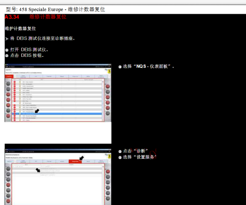The width and height of the screenshot is (246, 205).
Task: Select the red section number 'A3.34'
Action: (x=12, y=17)
